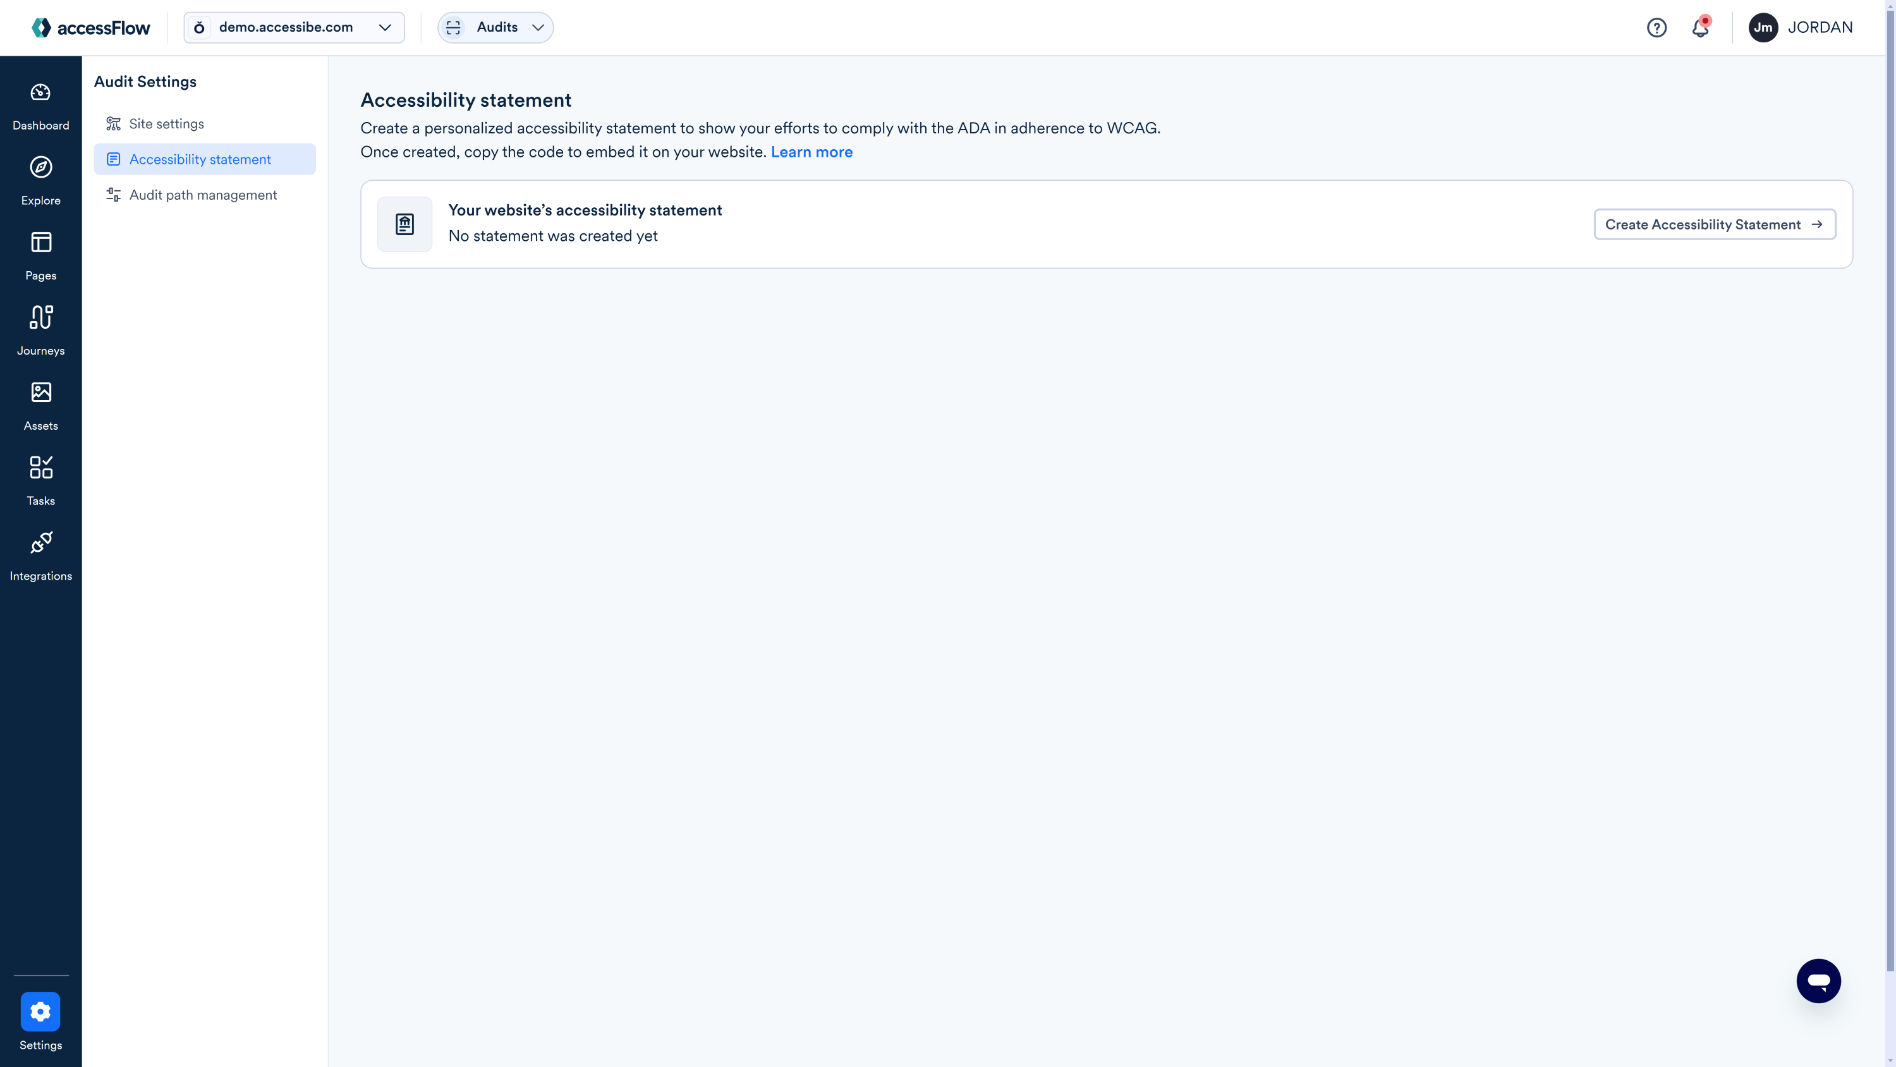Select the Explore icon
This screenshot has height=1067, width=1896.
[40, 180]
